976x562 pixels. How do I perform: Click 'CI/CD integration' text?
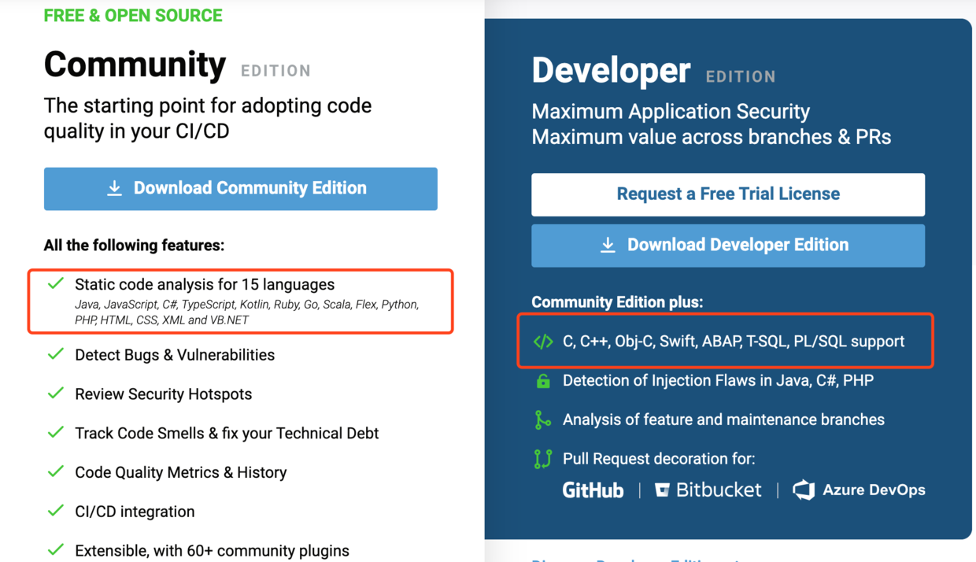click(135, 512)
